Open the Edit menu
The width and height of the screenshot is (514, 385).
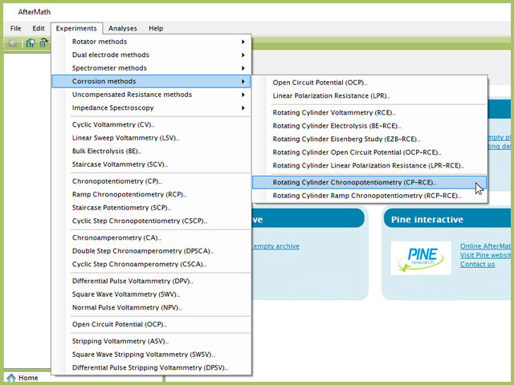(x=39, y=28)
